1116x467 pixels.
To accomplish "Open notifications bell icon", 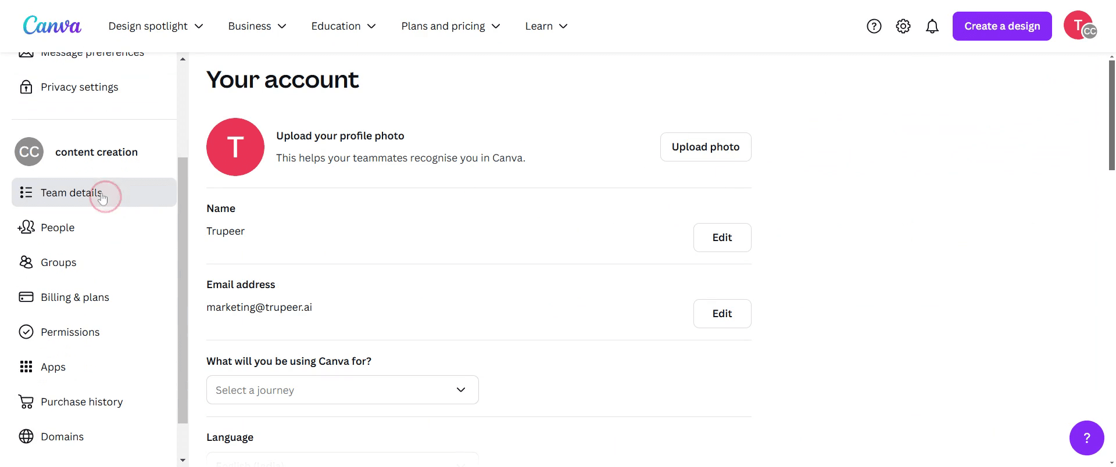I will [x=932, y=26].
